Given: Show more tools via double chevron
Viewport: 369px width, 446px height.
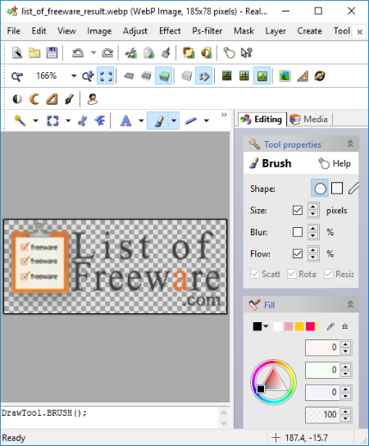Looking at the screenshot, I should coord(224,115).
